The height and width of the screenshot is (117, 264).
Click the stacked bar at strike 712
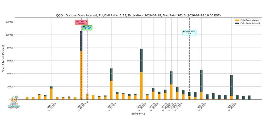click(x=153, y=94)
